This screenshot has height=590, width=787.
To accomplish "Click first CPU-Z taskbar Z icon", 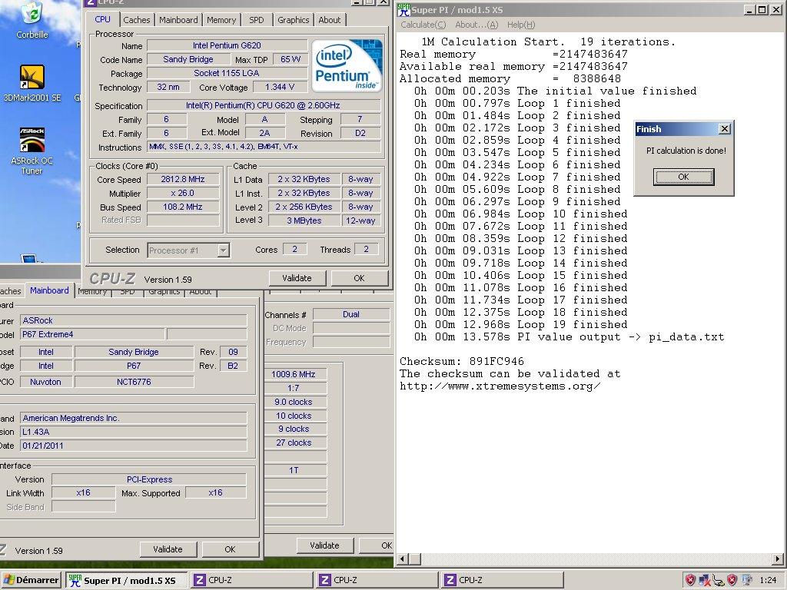I will [x=200, y=580].
